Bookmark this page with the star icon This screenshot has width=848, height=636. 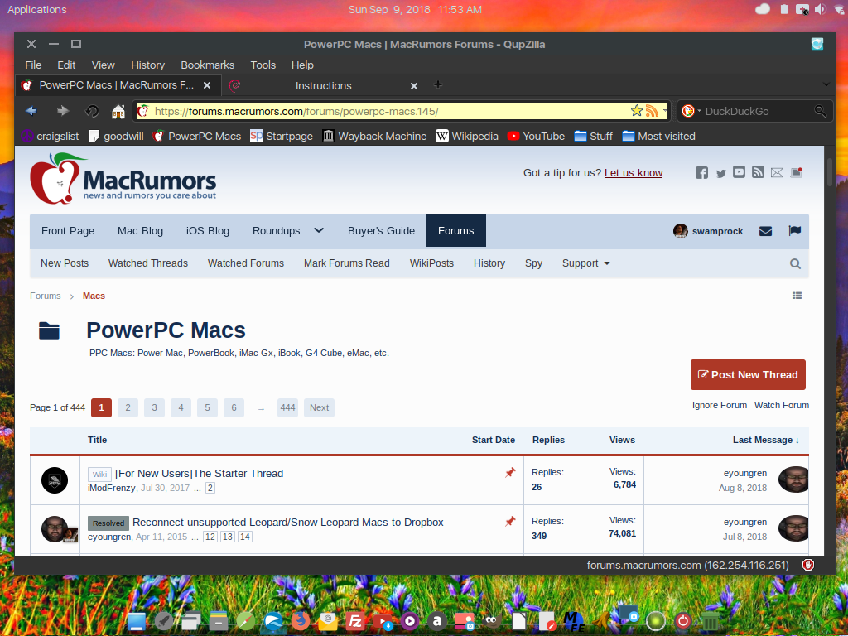[x=637, y=111]
